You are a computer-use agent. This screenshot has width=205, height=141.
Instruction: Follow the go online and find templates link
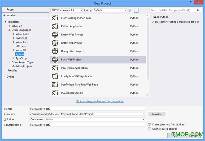tap(99, 101)
